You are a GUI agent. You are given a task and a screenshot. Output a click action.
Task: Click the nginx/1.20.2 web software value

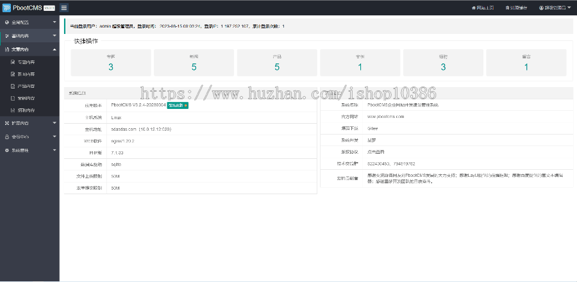pos(122,141)
